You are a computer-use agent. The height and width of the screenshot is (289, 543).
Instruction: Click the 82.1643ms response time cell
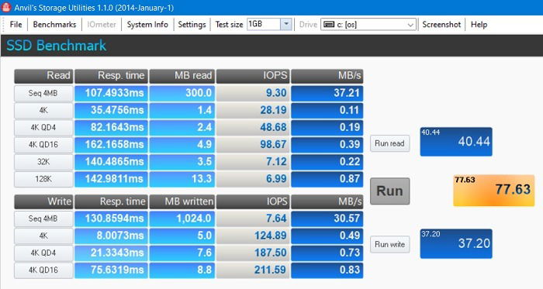[x=111, y=128]
